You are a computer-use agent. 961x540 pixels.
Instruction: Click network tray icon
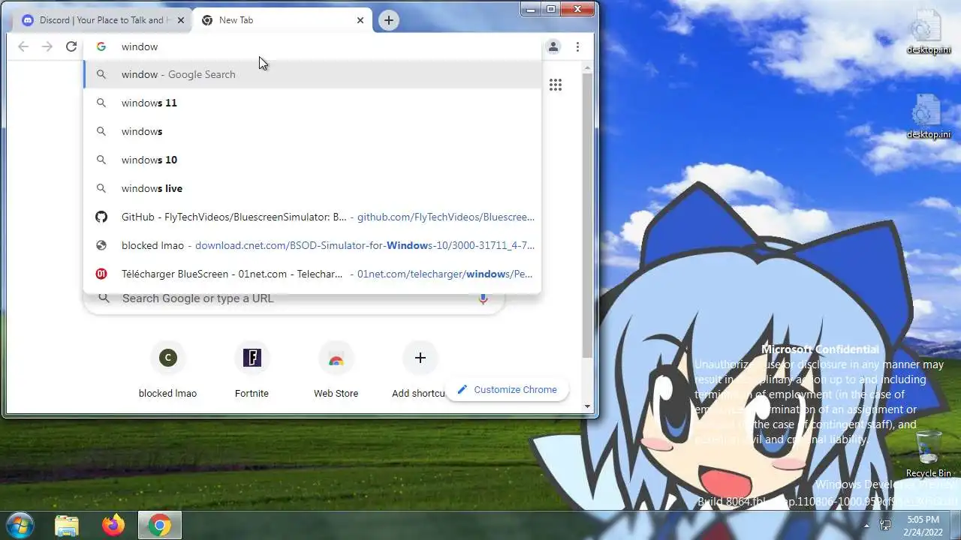point(885,525)
